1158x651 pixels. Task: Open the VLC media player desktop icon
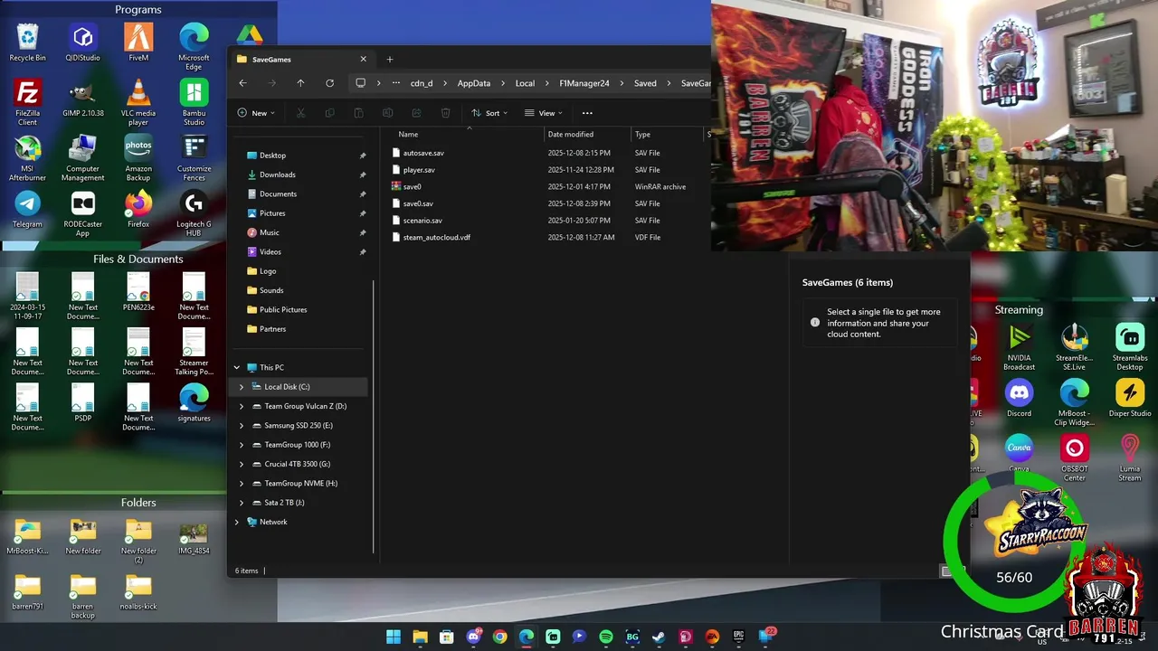(138, 102)
